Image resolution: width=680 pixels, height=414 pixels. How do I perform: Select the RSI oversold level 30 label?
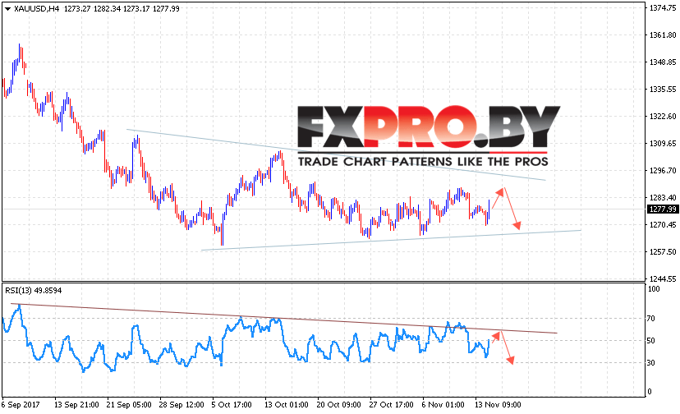click(x=651, y=363)
